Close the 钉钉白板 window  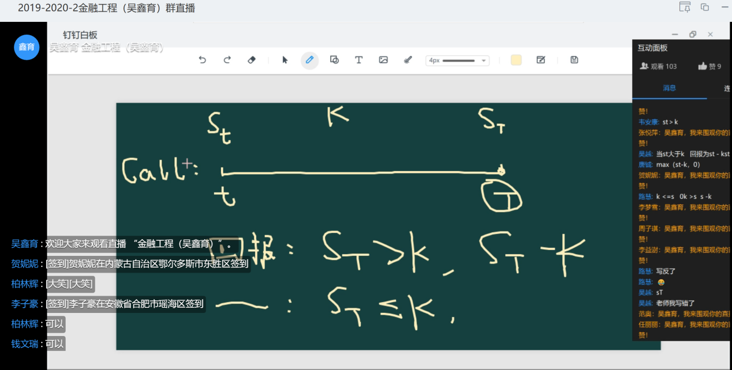tap(710, 35)
